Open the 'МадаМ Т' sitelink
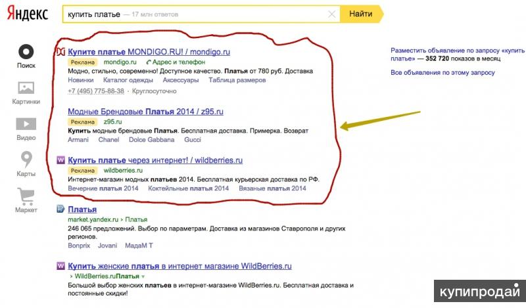The height and width of the screenshot is (308, 526). pyautogui.click(x=139, y=246)
